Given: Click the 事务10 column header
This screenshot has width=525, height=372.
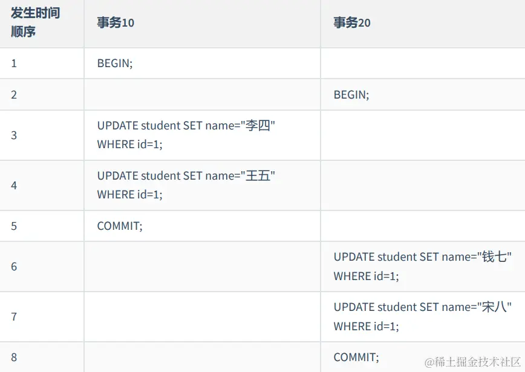Looking at the screenshot, I should 116,23.
